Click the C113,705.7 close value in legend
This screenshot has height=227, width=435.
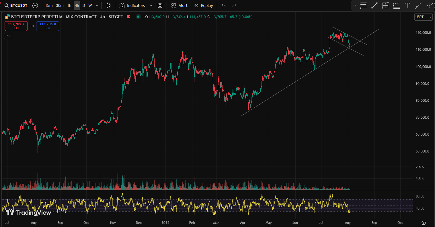217,17
